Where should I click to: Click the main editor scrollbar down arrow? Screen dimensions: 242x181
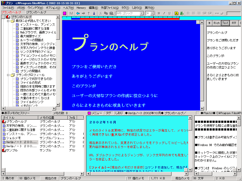coord(202,108)
